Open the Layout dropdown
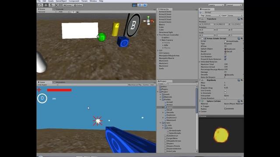The image size is (280, 157). (x=234, y=5)
